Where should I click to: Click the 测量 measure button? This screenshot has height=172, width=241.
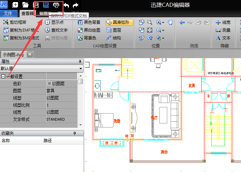[x=223, y=30]
